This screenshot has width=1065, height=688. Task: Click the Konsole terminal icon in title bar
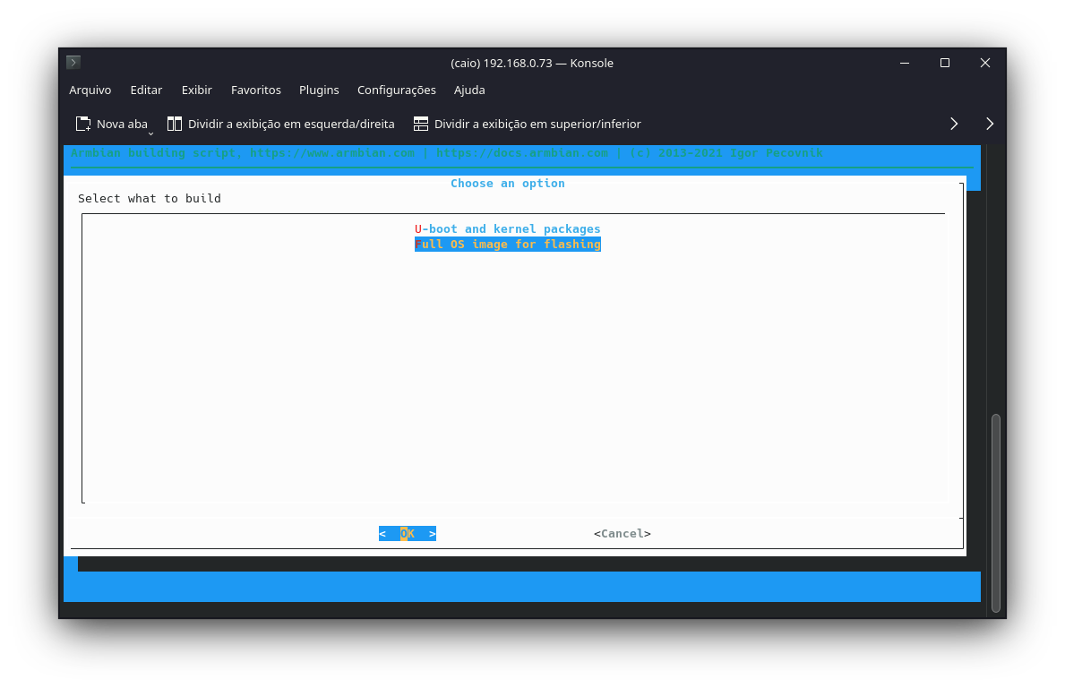[73, 63]
